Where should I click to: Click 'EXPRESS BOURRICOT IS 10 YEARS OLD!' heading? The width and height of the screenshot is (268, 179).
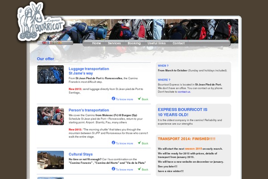(x=183, y=112)
